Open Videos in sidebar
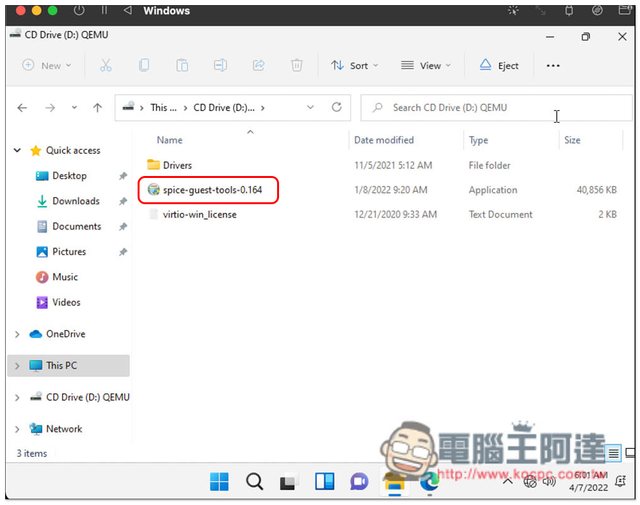 58,303
